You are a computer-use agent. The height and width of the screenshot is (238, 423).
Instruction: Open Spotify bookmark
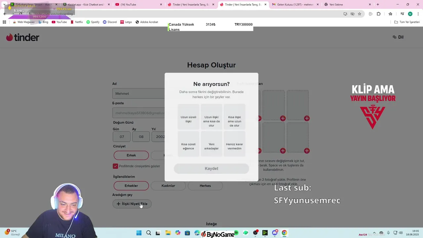[x=93, y=22]
